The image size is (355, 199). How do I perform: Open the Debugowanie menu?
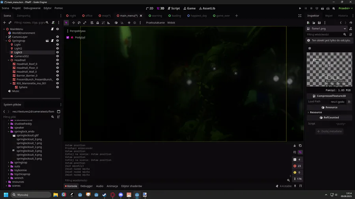(32, 8)
